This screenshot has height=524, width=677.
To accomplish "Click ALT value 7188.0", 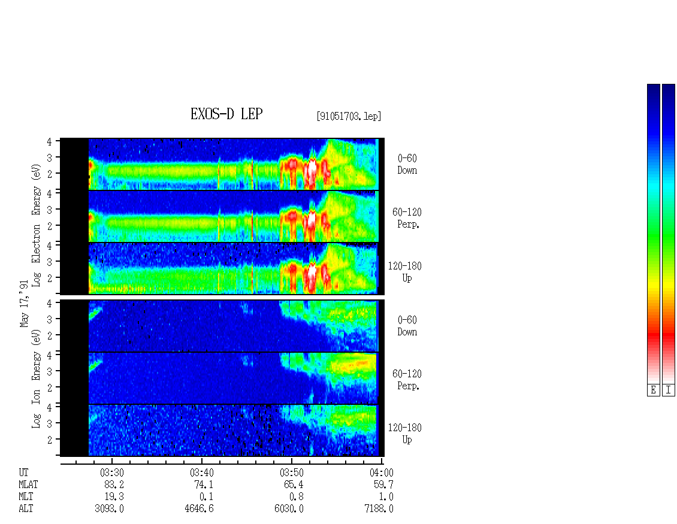I will point(379,508).
